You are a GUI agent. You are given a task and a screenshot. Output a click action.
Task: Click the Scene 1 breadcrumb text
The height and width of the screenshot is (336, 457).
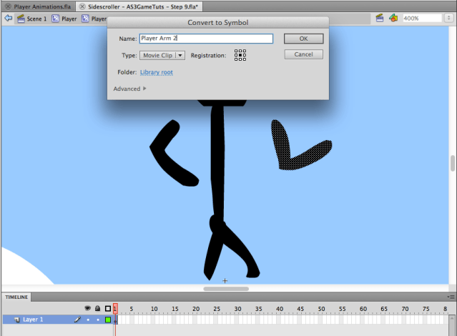pos(36,19)
